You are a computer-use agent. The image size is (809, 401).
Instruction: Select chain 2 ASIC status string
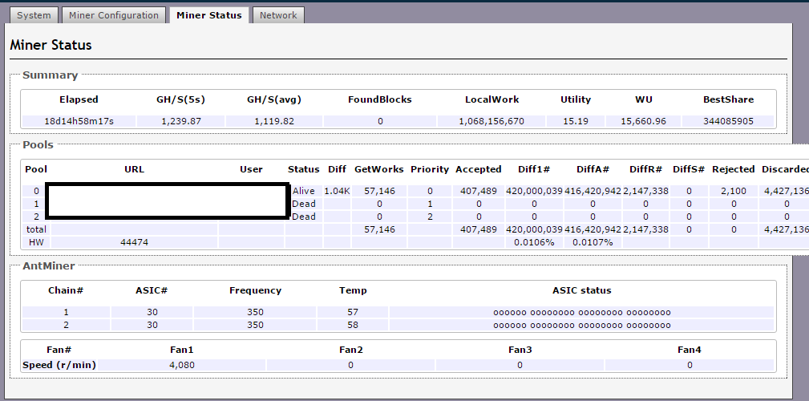point(581,325)
